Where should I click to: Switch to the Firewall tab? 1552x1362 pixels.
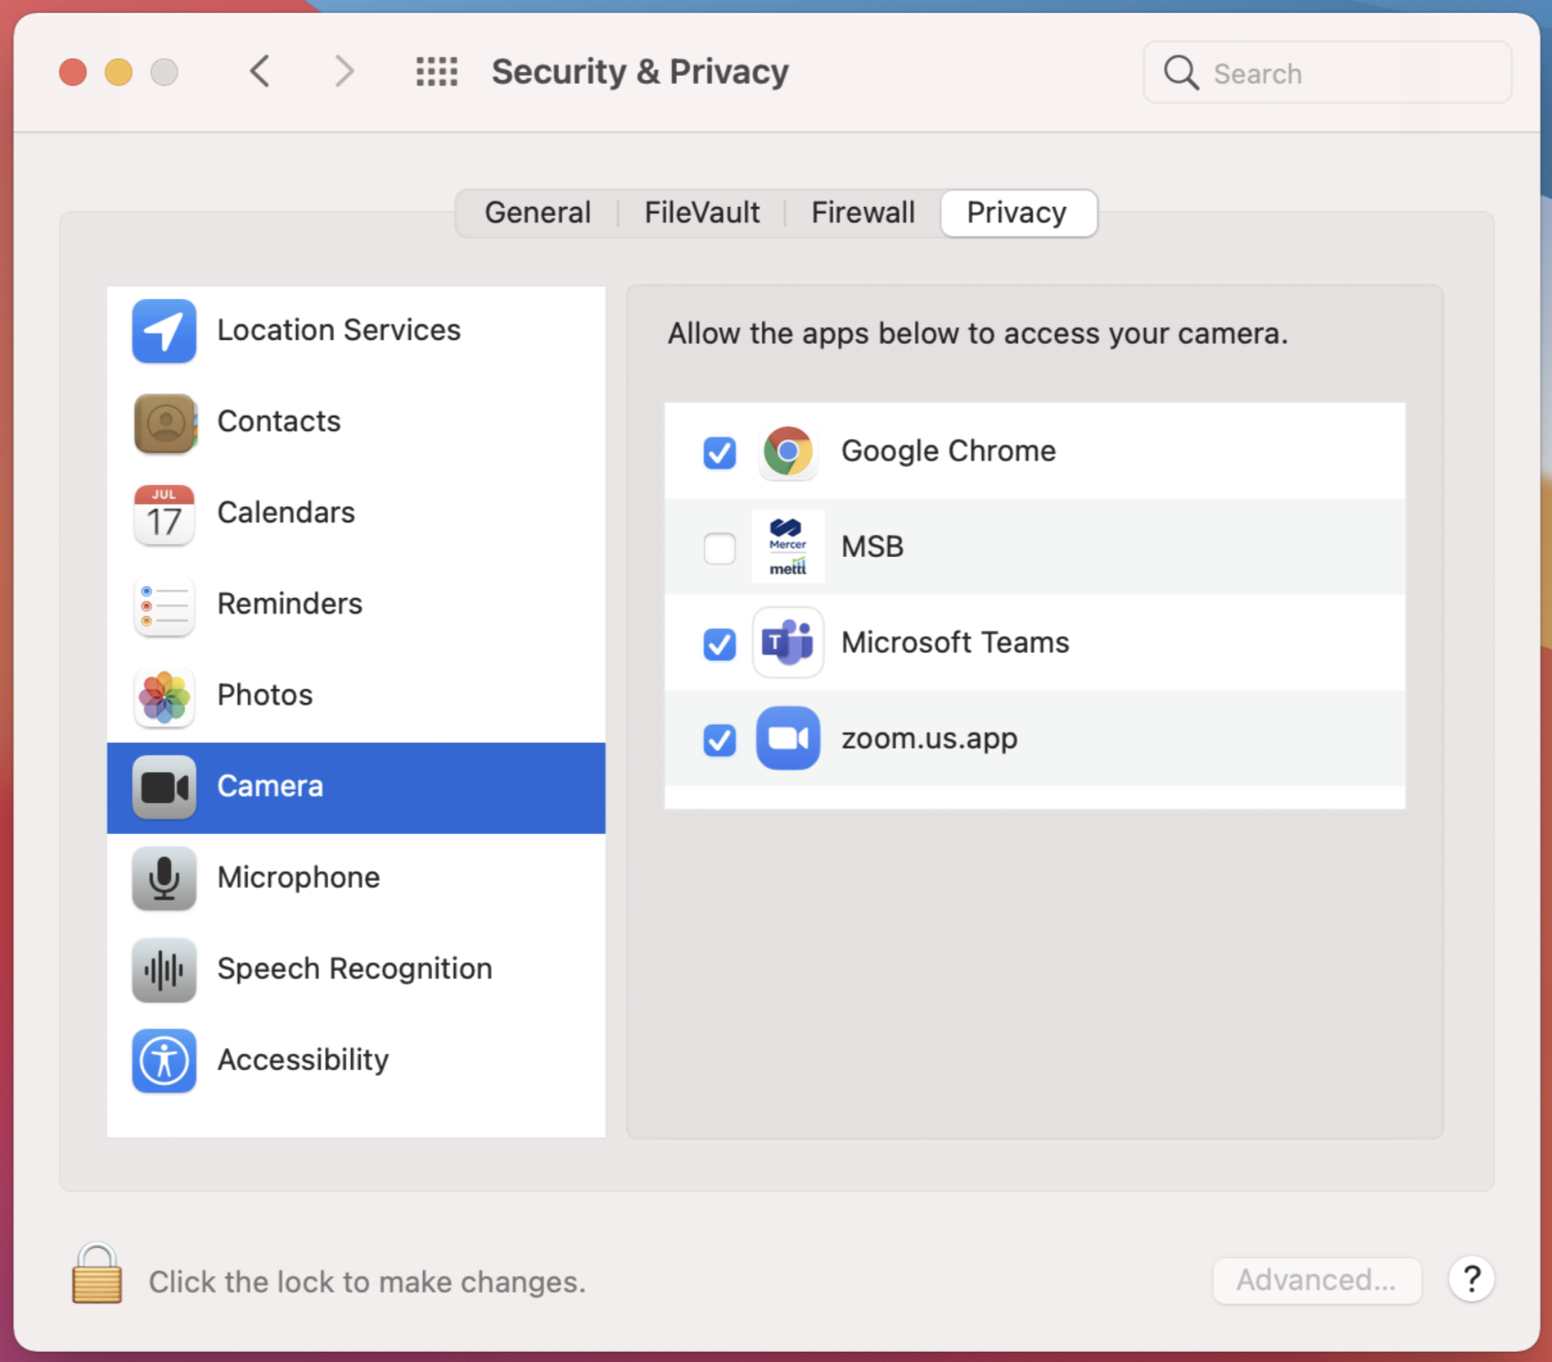(x=863, y=213)
